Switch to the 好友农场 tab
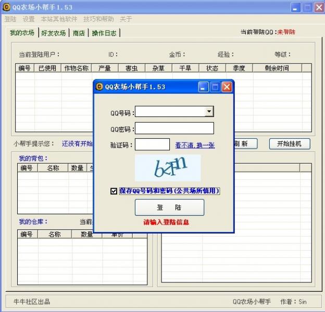Screen dimensions: 325x312 click(x=54, y=33)
